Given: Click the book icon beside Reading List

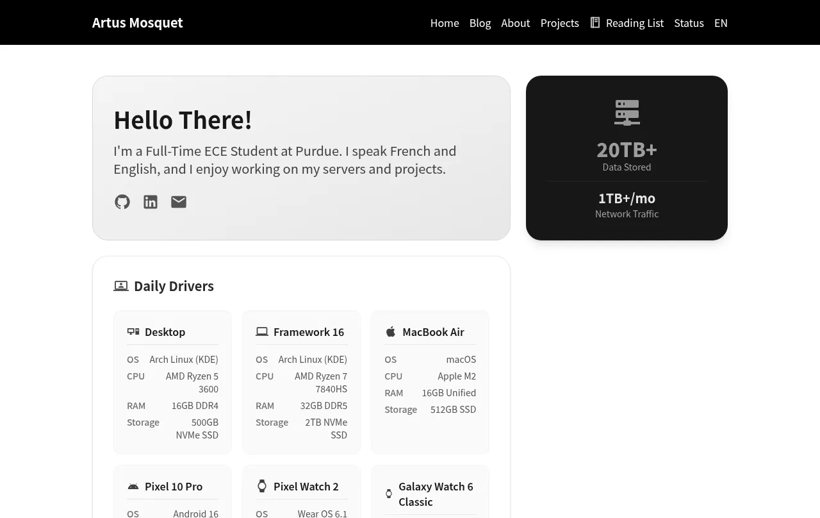Looking at the screenshot, I should click(x=595, y=22).
